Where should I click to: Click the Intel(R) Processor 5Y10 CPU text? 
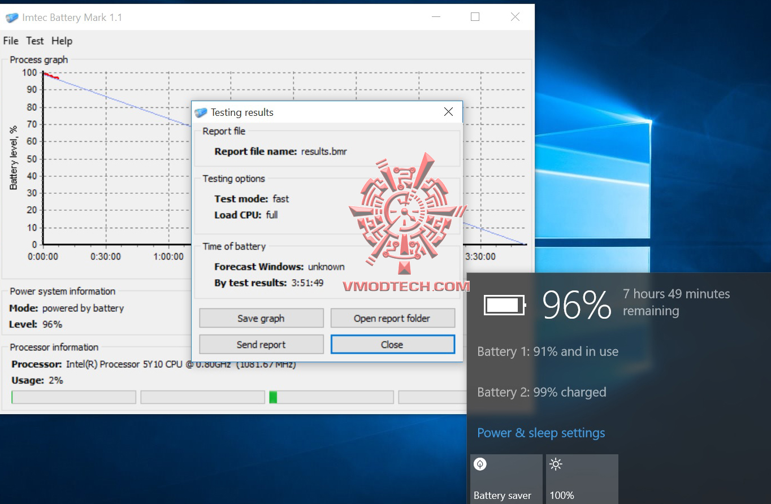[x=181, y=364]
